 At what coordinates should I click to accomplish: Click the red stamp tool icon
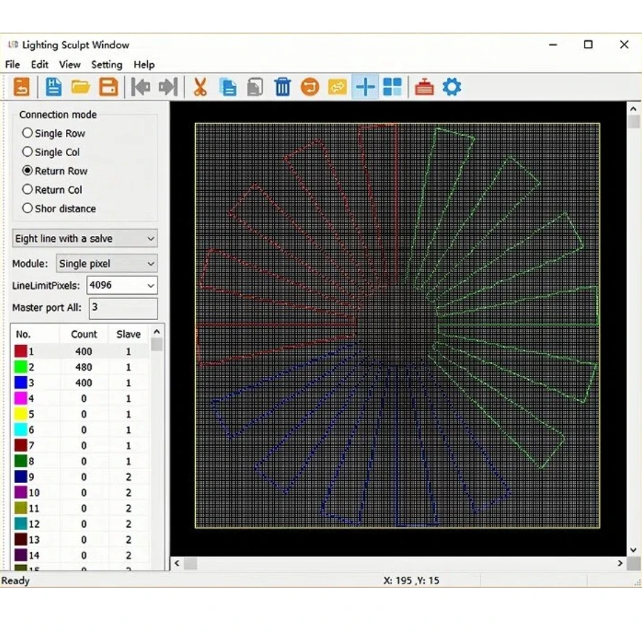tap(424, 87)
